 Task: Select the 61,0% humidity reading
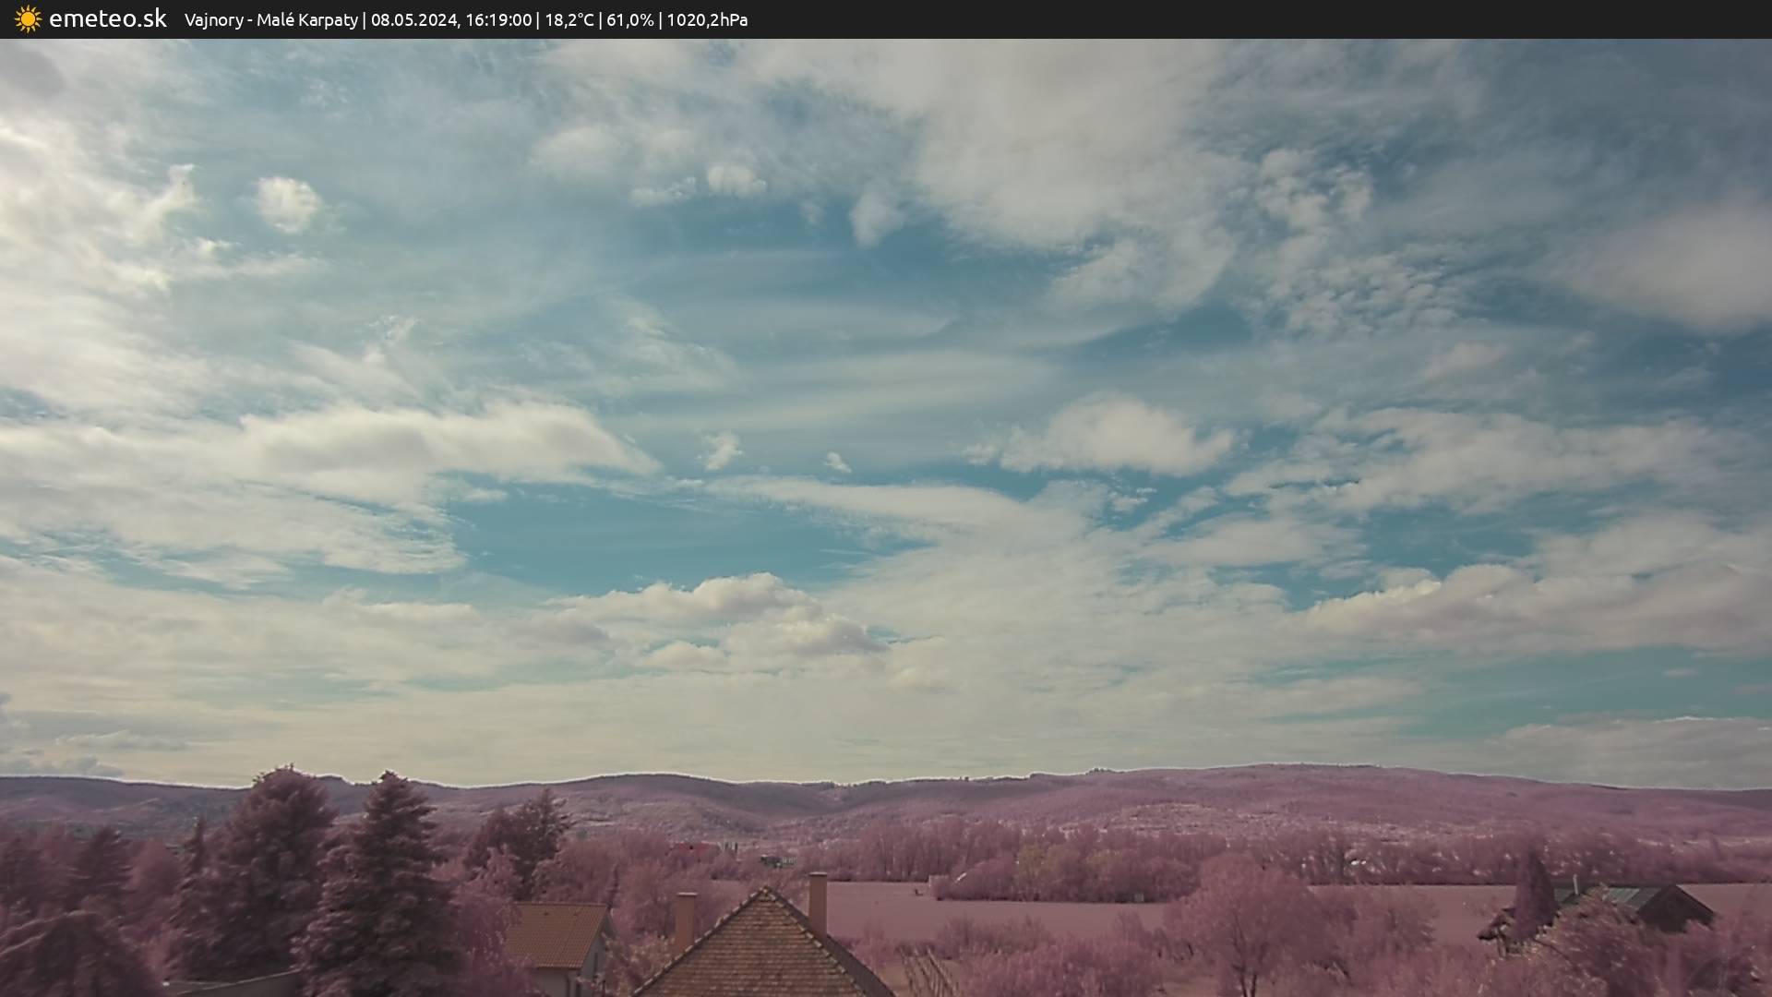[629, 19]
